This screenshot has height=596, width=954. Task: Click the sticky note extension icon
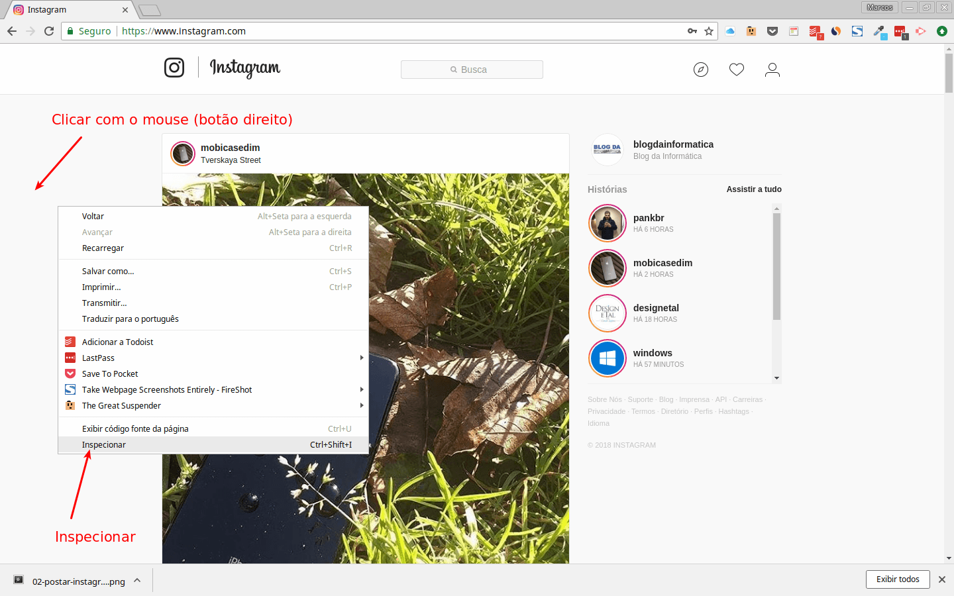(794, 31)
